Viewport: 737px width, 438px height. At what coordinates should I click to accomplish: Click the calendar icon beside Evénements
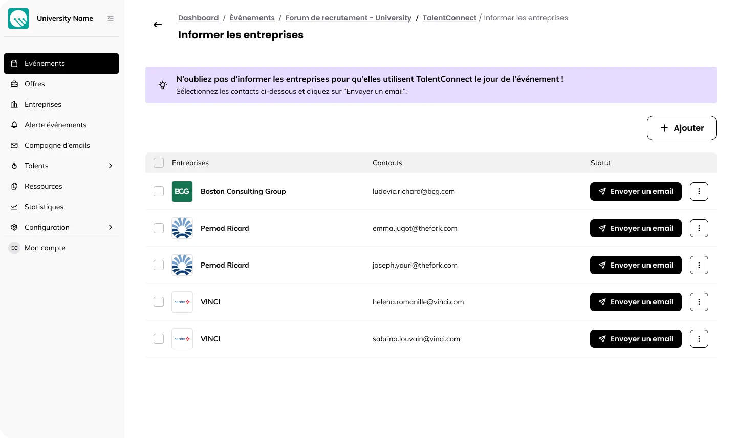14,63
